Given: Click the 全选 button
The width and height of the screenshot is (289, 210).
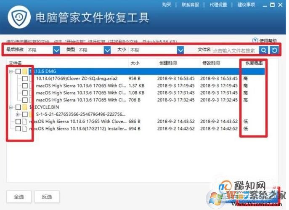Looking at the screenshot, I should coord(19,197).
